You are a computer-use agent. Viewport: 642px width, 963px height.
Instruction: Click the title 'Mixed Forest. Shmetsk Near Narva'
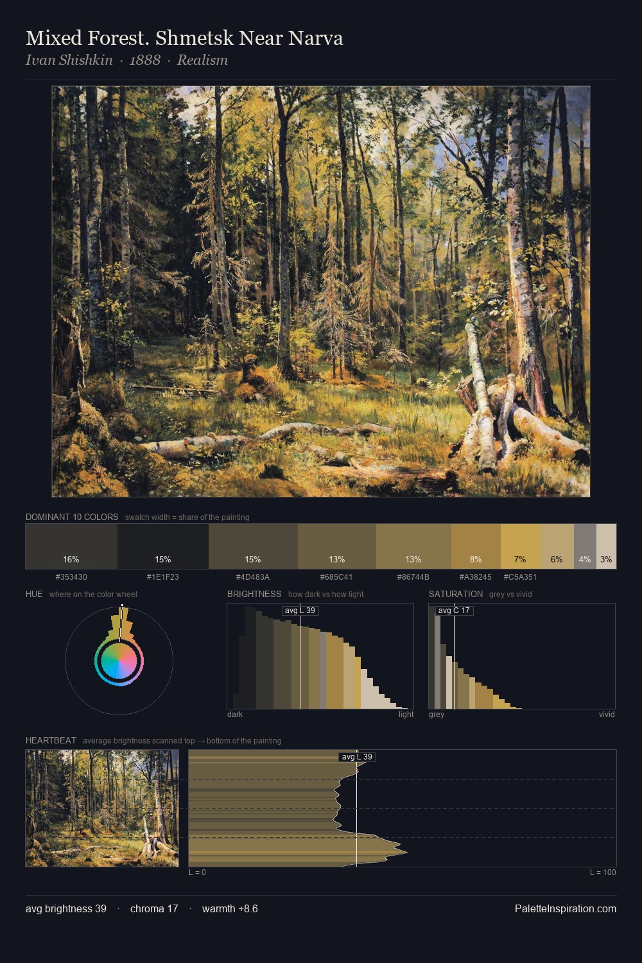click(x=184, y=39)
